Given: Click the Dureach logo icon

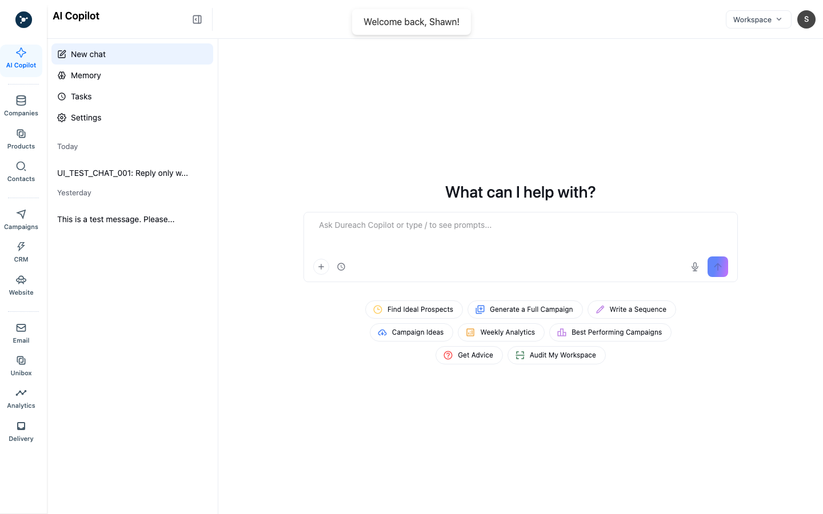Looking at the screenshot, I should coord(23,19).
